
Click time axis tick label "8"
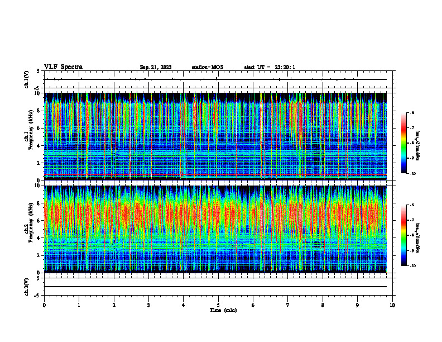coord(323,305)
